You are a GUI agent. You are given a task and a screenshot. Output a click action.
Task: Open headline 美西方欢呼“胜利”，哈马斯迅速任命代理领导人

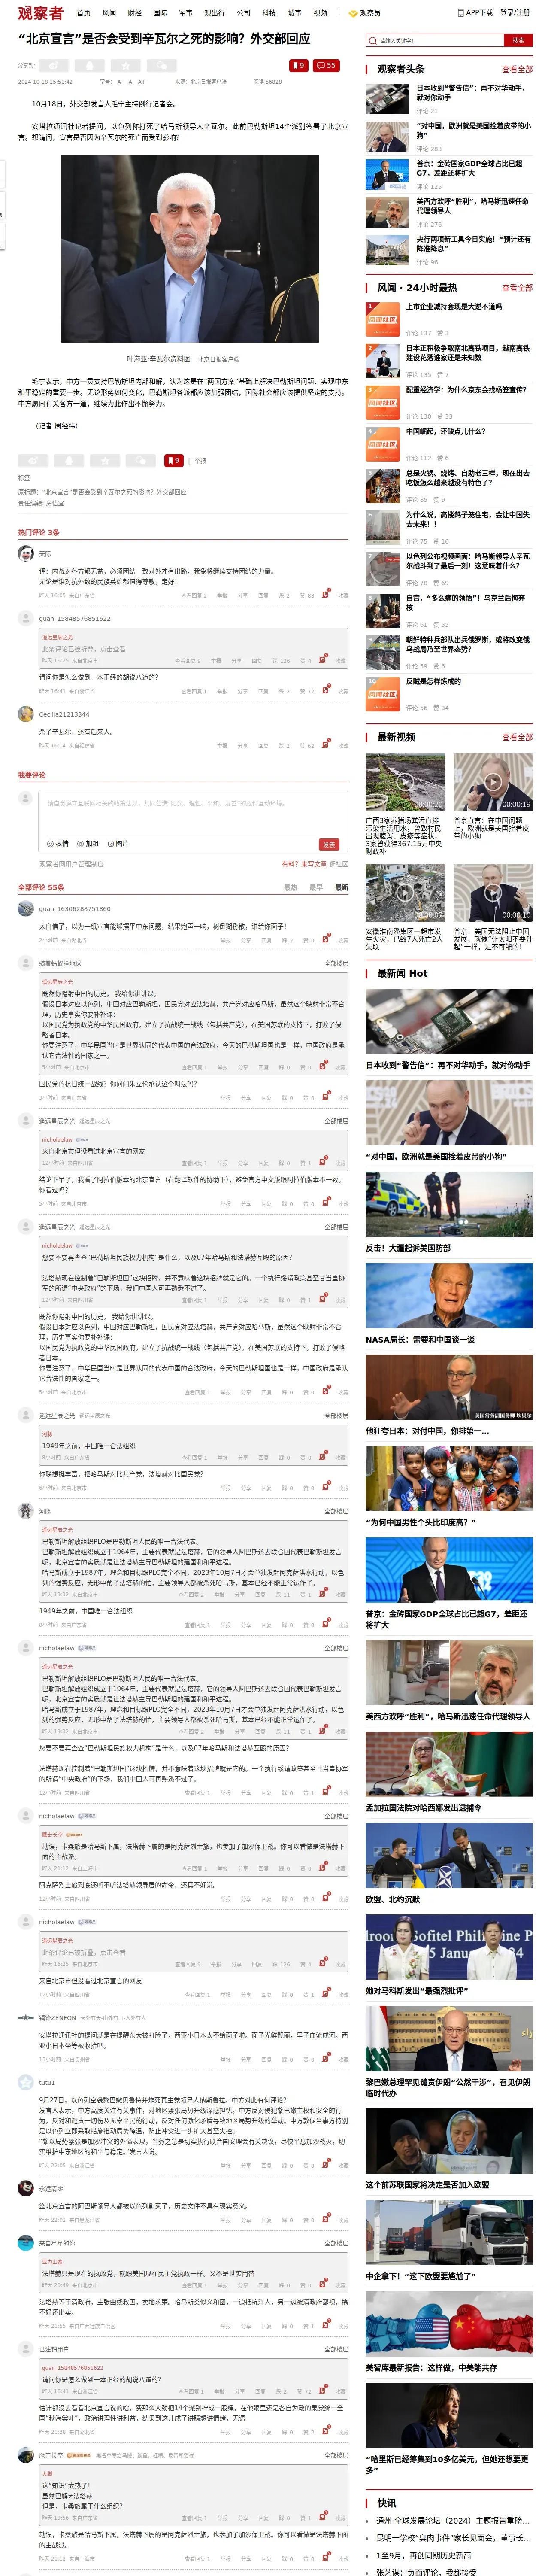pos(473,206)
